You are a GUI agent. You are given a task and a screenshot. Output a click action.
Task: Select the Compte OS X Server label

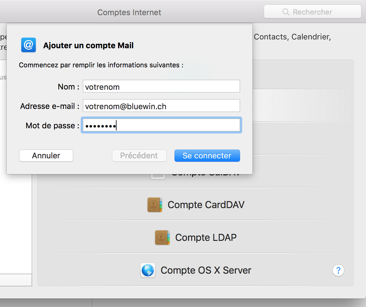206,270
